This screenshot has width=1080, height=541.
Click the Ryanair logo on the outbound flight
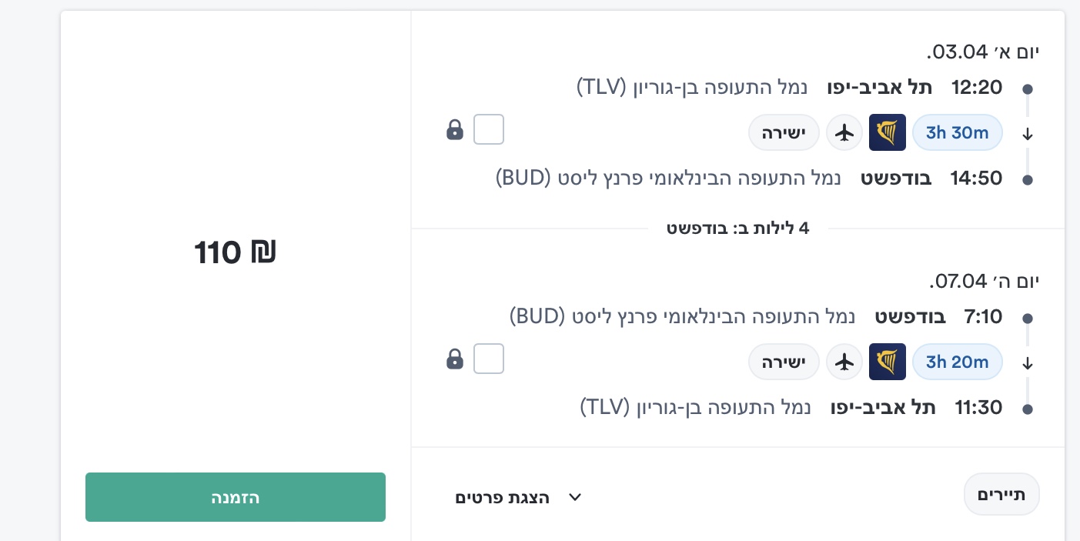point(887,132)
